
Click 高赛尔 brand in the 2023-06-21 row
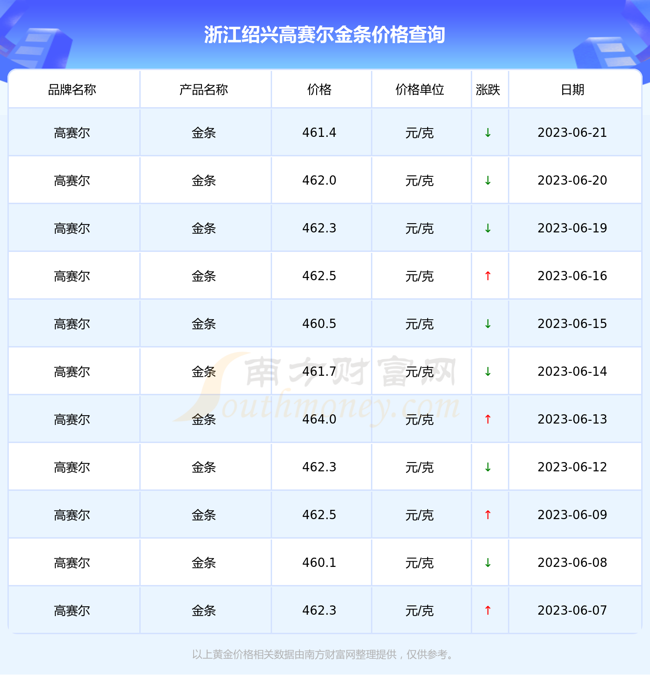(72, 133)
